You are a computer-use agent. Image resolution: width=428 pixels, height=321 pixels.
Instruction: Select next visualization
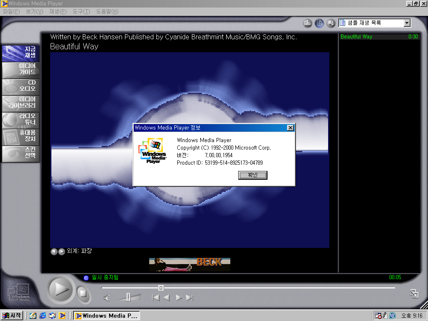click(61, 251)
